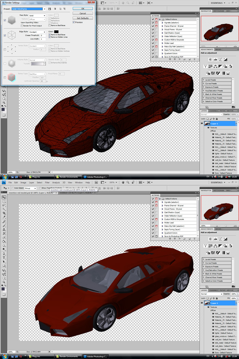Toggle the Preview checkbox in 3D Render Settings
The width and height of the screenshot is (239, 359).
74,22
